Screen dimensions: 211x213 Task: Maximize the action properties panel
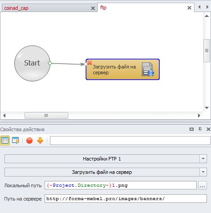click(x=192, y=129)
